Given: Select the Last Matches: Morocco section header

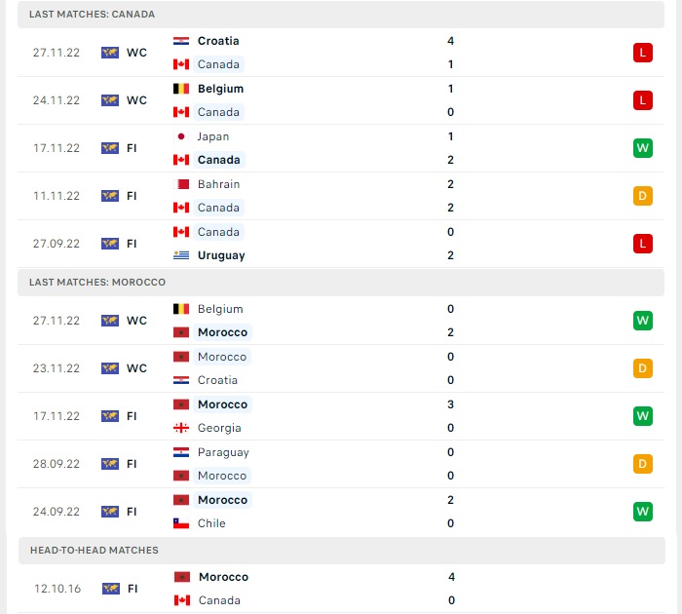Looking at the screenshot, I should pyautogui.click(x=341, y=283).
